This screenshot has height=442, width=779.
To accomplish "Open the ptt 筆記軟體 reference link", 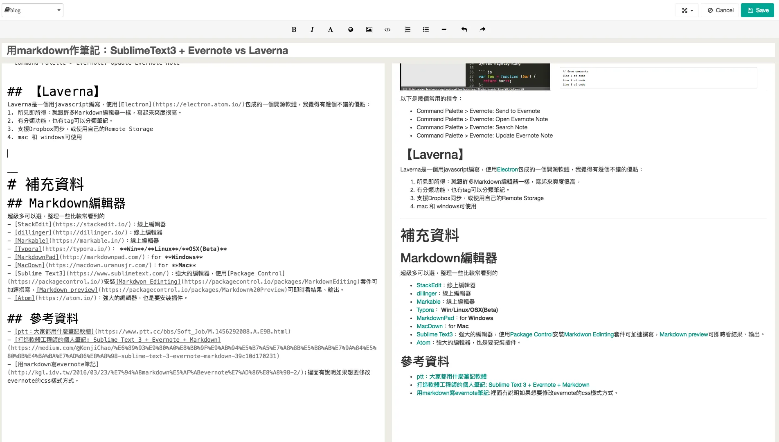I will tap(451, 376).
